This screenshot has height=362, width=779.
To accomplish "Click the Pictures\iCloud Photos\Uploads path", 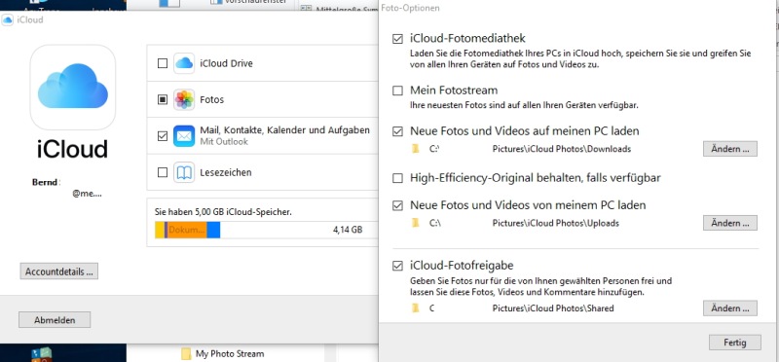I will click(x=556, y=223).
